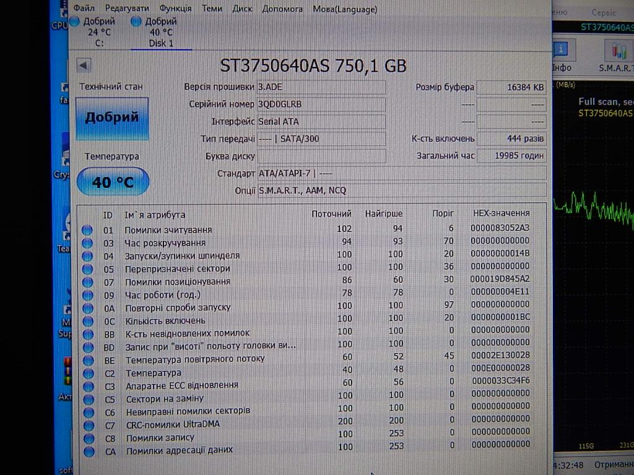The height and width of the screenshot is (475, 634).
Task: Select the Перепризначені сектори attribute name
Action: click(x=178, y=268)
